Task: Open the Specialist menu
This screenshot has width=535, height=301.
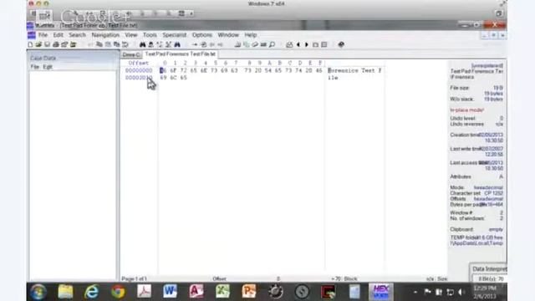Action: pyautogui.click(x=175, y=35)
